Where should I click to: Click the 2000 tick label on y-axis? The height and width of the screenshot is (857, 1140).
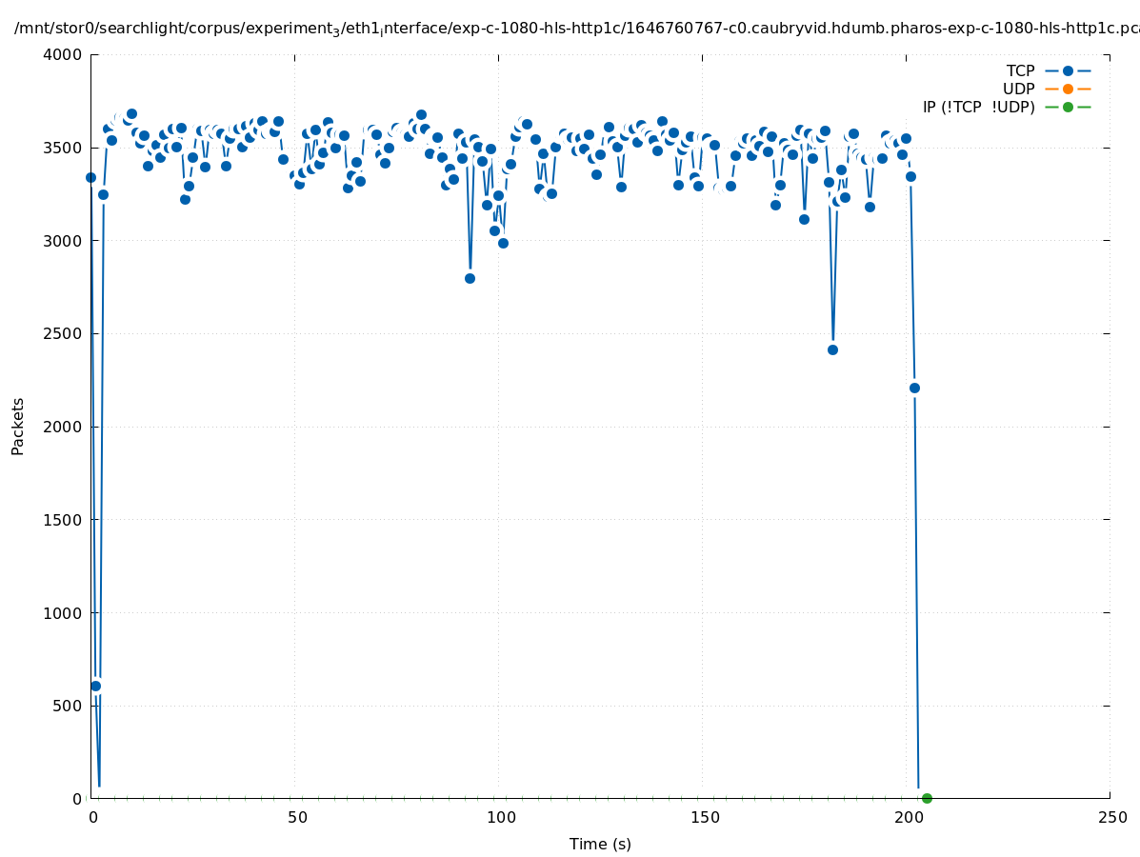tap(64, 427)
